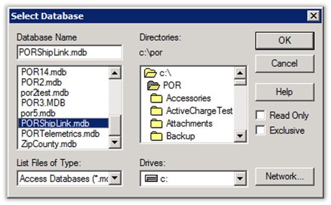The image size is (331, 205).
Task: Open the Drives dropdown list
Action: coord(239,178)
